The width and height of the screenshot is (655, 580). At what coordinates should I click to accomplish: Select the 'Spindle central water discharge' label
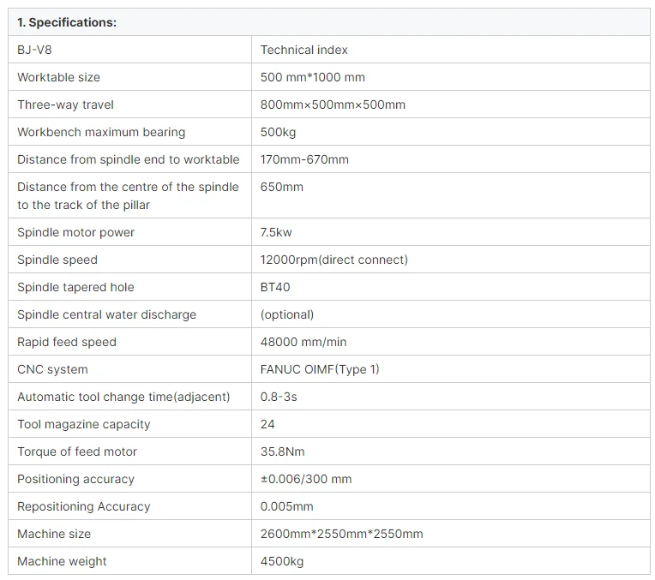point(107,314)
